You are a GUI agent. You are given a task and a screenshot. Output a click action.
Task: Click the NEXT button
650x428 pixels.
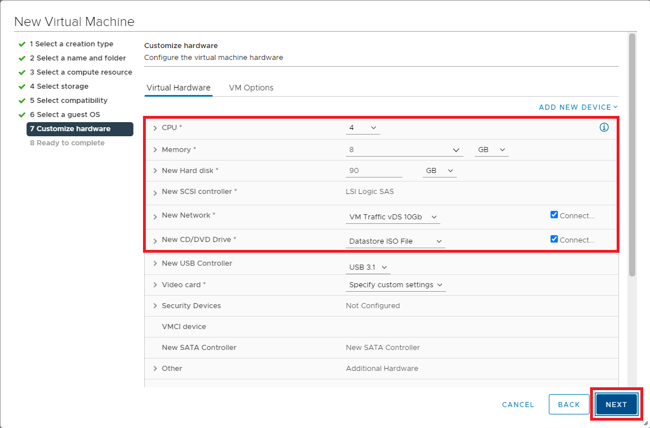(x=616, y=404)
